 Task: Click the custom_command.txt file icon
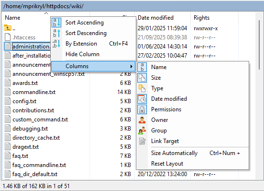(x=8, y=119)
